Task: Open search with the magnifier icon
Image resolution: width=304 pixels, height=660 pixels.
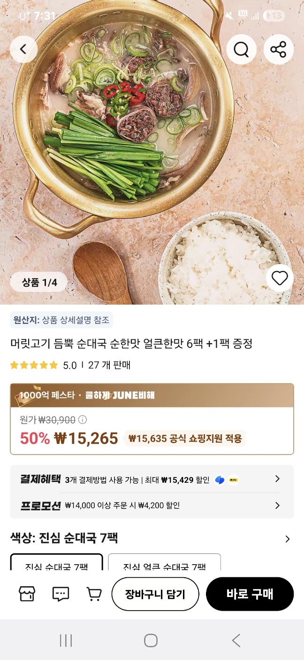Action: [241, 49]
